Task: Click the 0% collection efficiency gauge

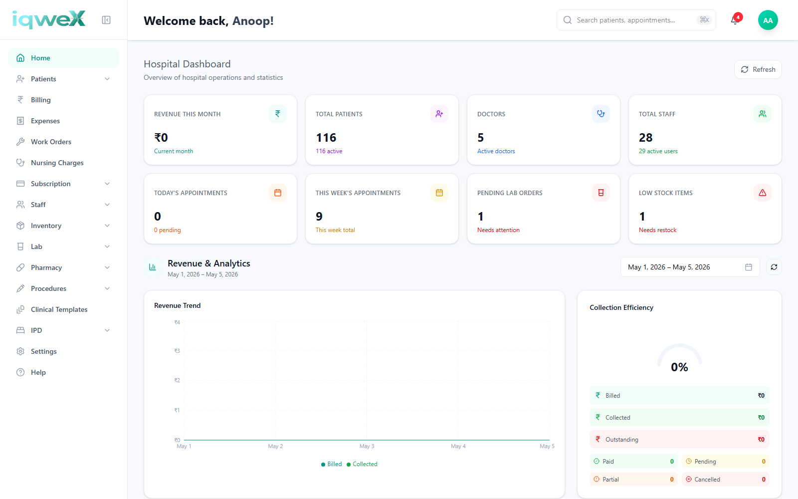Action: coord(679,358)
